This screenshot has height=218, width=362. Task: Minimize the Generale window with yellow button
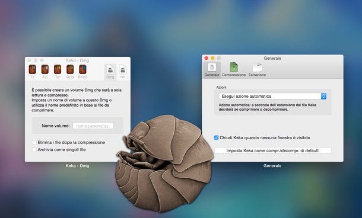pos(212,58)
